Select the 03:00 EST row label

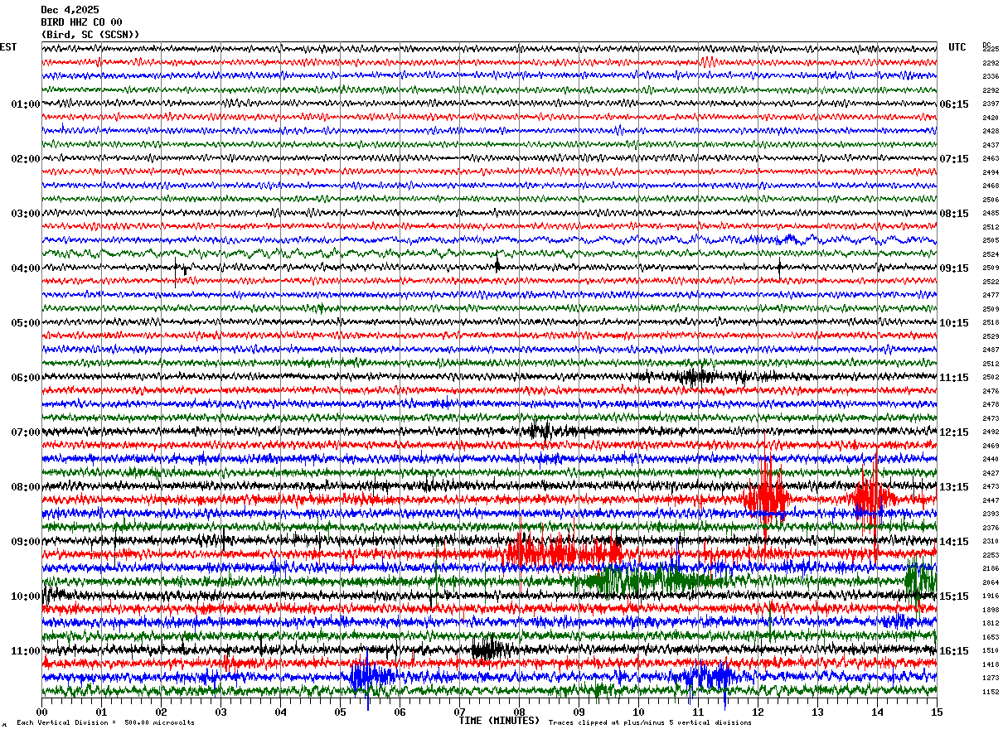26,214
